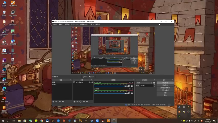Screen dimensions: 218x123
Task: Click the display capture monitor icon in Sources
Action: pyautogui.click(x=74, y=83)
